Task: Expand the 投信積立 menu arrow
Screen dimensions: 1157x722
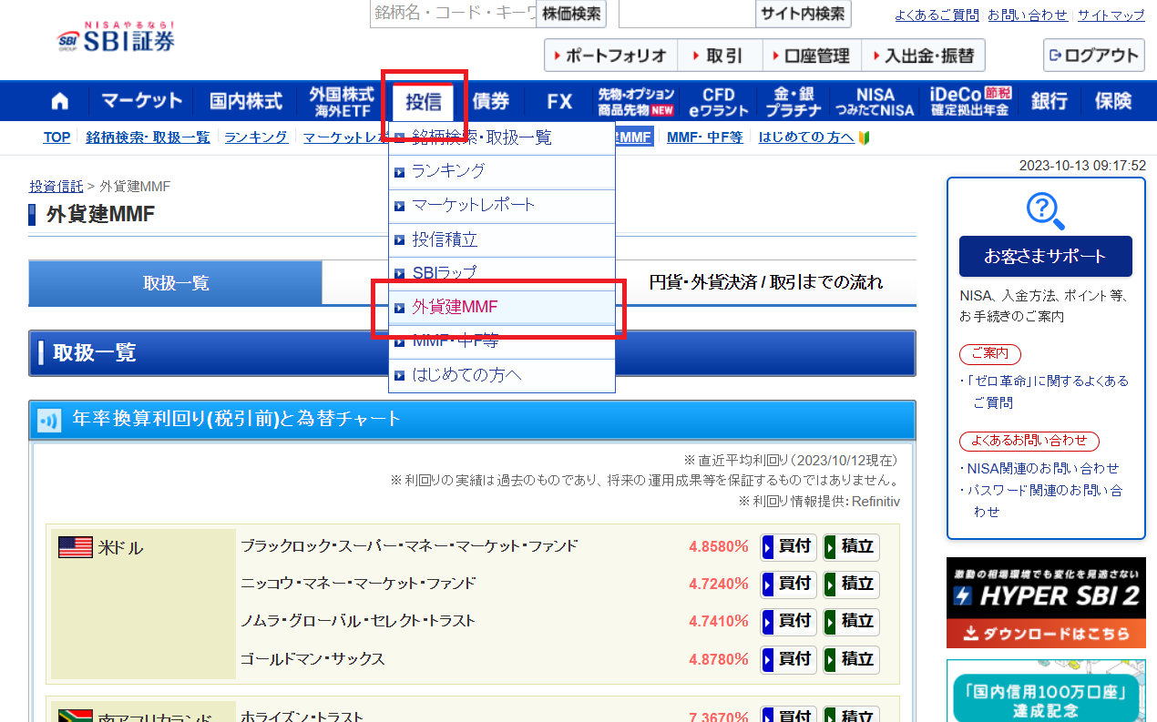Action: click(x=398, y=239)
